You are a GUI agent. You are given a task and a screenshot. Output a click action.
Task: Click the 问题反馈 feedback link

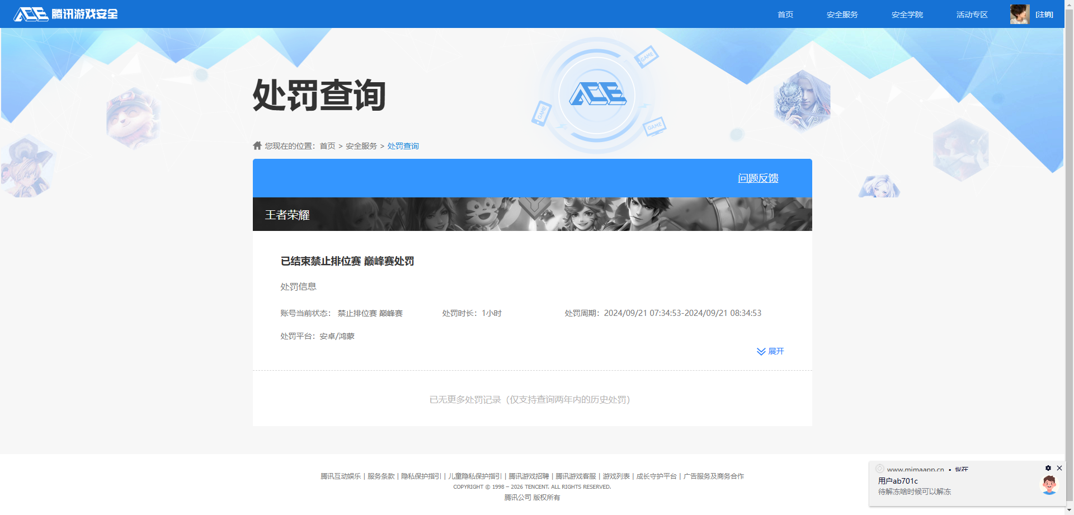(757, 178)
